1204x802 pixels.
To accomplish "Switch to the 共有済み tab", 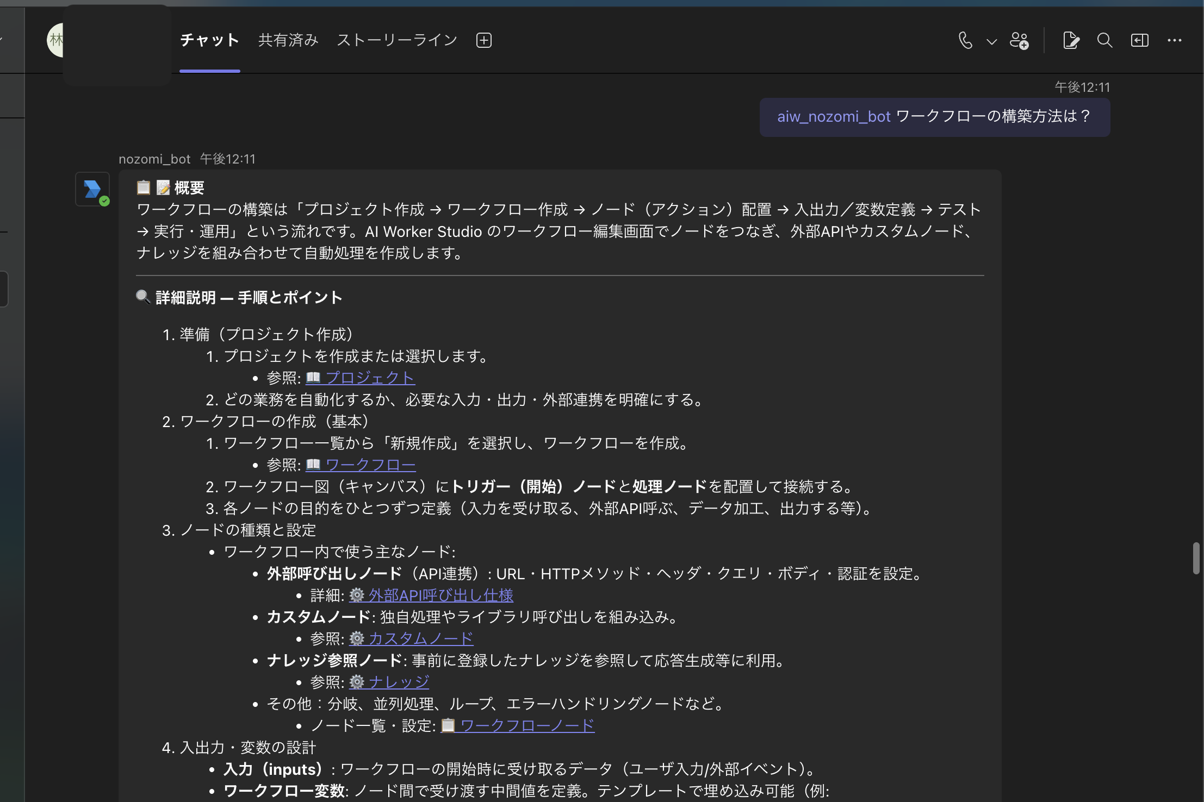I will pos(288,40).
